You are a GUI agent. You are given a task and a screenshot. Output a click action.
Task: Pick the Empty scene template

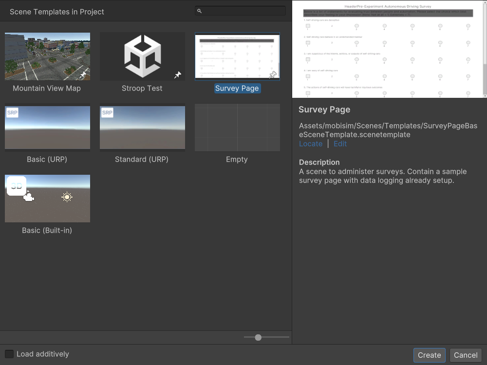pyautogui.click(x=237, y=127)
